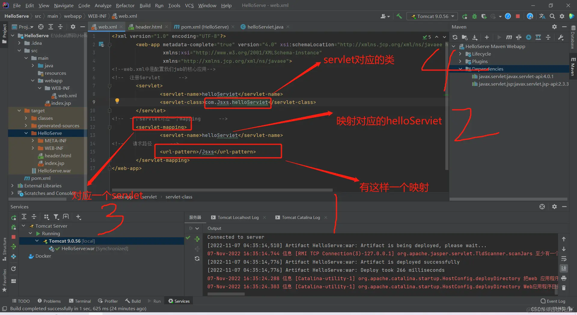Stop the running Tomcat from the top toolbar
The height and width of the screenshot is (315, 577).
tap(518, 16)
